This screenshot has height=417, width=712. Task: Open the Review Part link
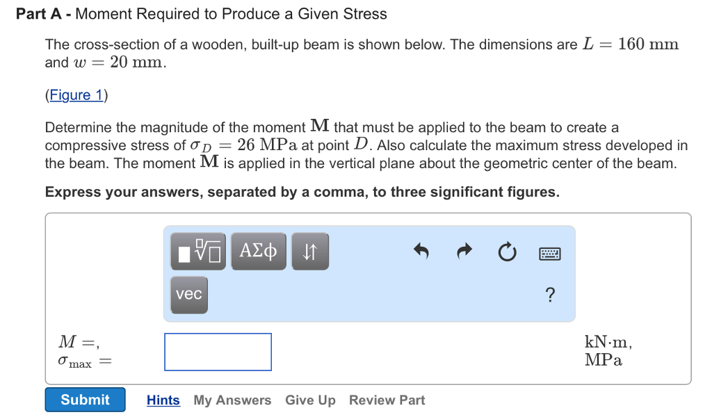pyautogui.click(x=387, y=400)
